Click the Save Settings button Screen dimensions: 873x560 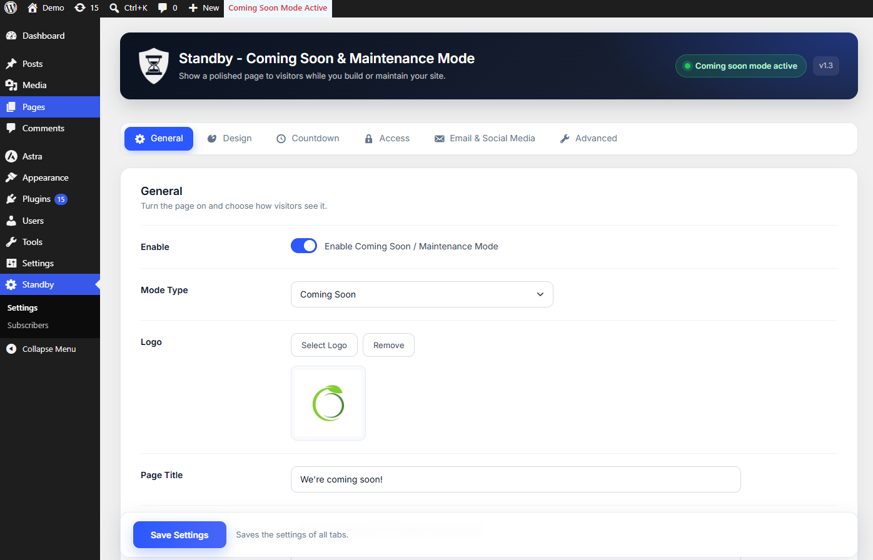[x=179, y=535]
